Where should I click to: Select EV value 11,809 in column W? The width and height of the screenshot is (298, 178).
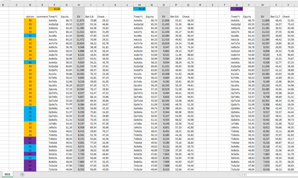(x=263, y=20)
